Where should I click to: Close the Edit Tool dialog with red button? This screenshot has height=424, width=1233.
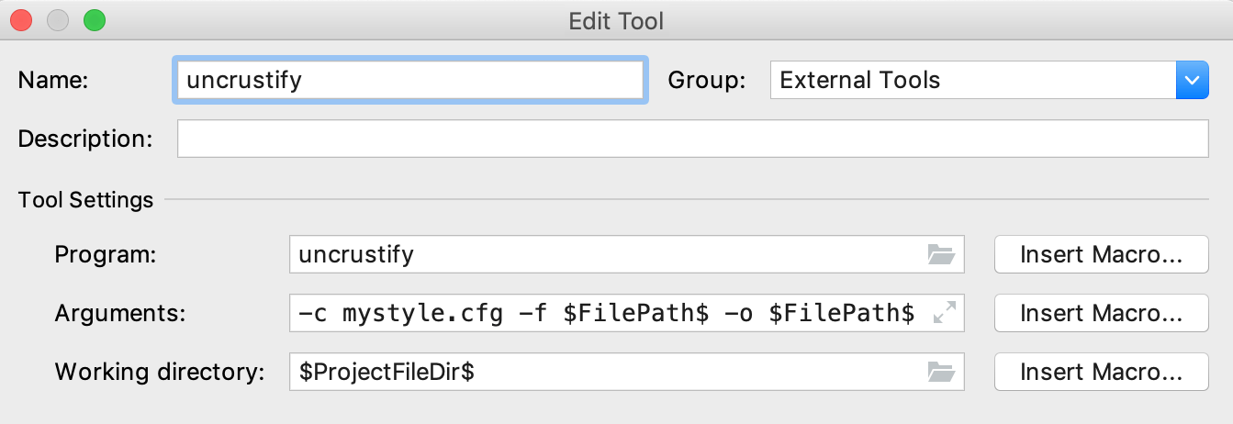(x=20, y=19)
